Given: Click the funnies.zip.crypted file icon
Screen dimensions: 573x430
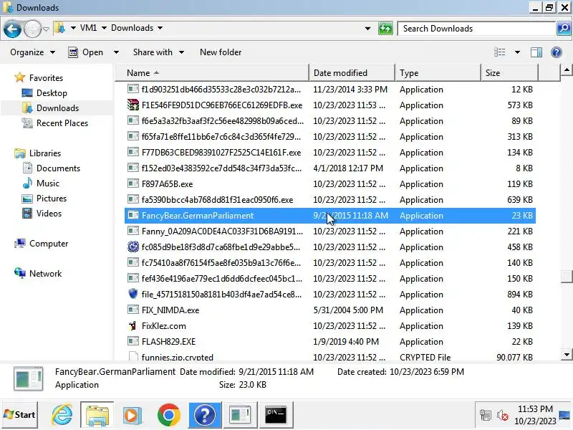Looking at the screenshot, I should (x=133, y=355).
